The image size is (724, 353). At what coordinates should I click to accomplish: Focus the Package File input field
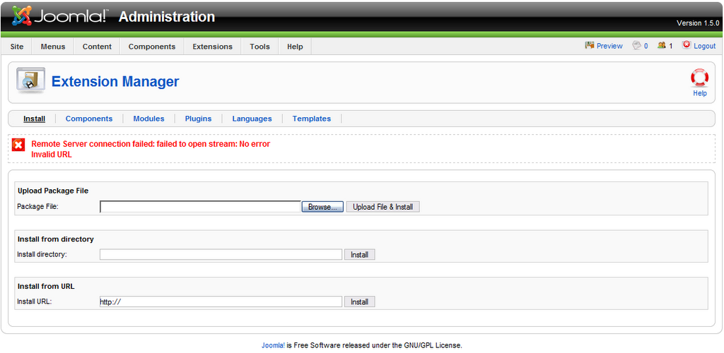(200, 207)
